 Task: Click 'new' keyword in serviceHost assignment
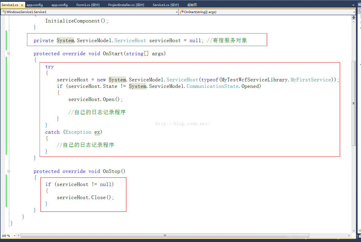pyautogui.click(x=101, y=80)
